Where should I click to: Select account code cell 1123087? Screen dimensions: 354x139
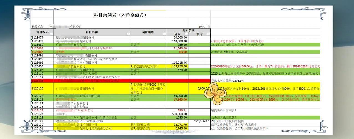point(42,52)
